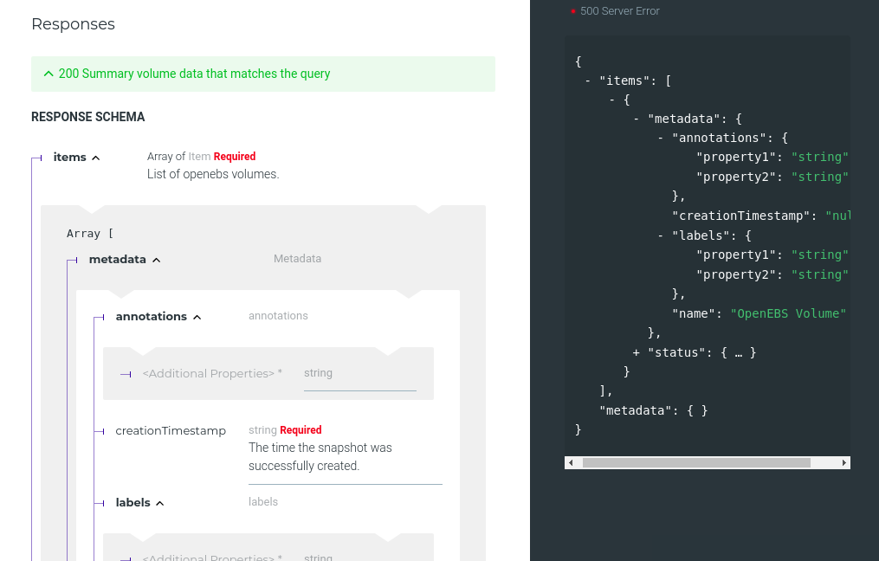Collapse the items schema node chevron

95,157
